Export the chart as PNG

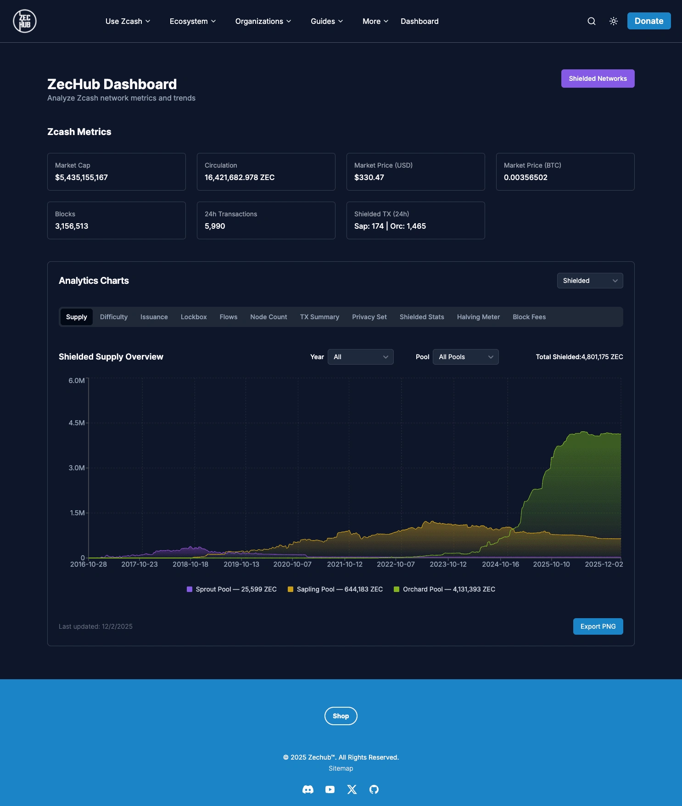(x=598, y=626)
